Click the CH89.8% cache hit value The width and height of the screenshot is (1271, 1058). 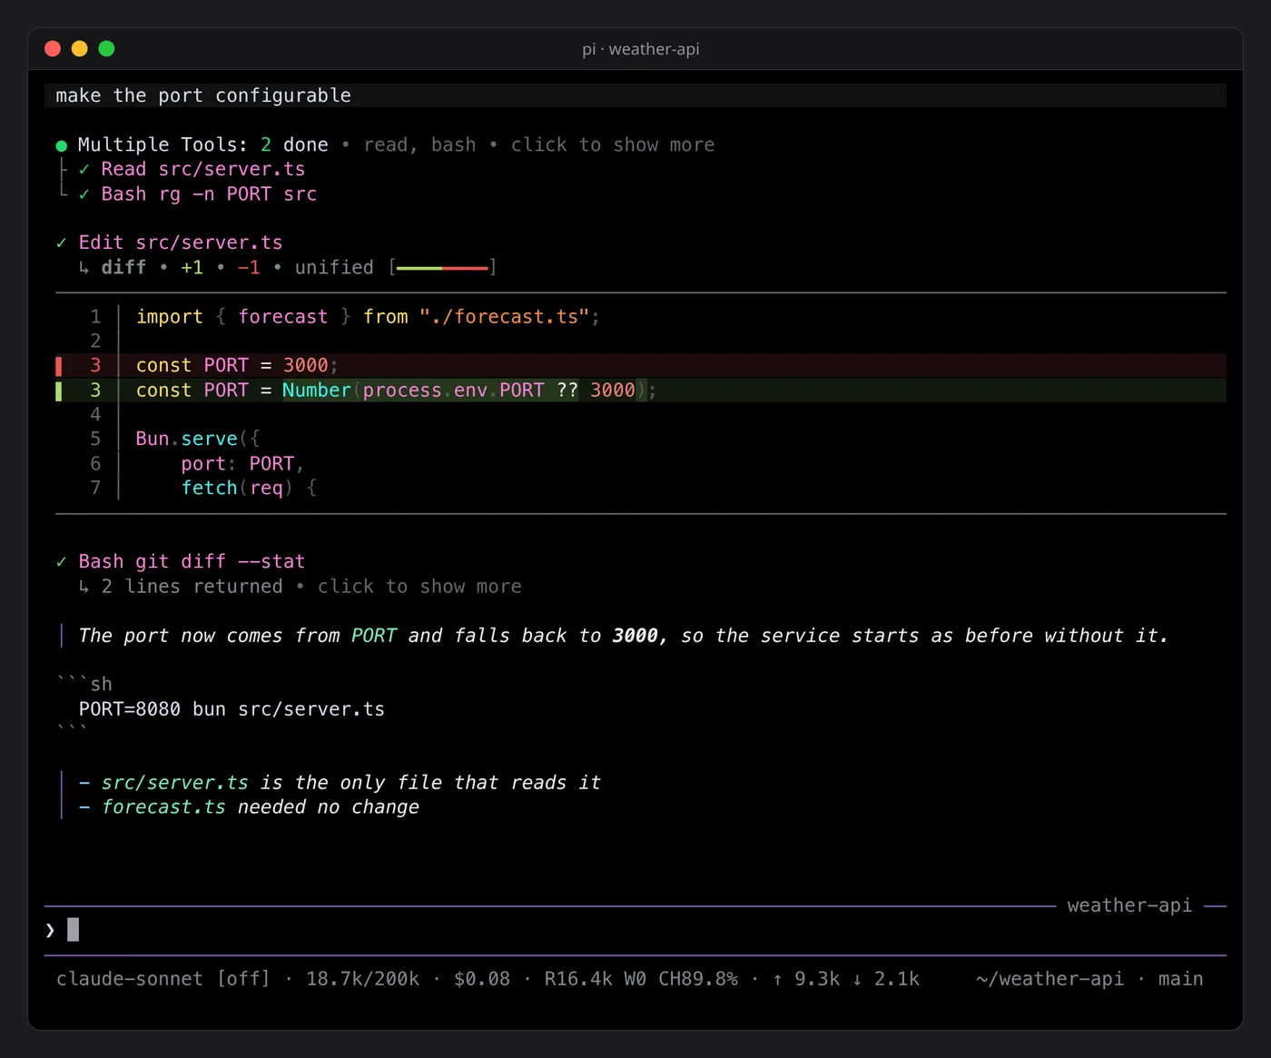point(698,979)
